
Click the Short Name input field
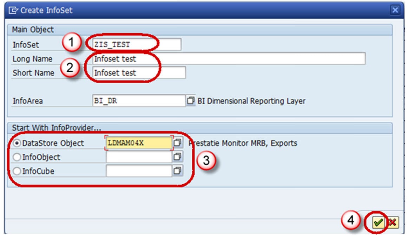pyautogui.click(x=139, y=73)
